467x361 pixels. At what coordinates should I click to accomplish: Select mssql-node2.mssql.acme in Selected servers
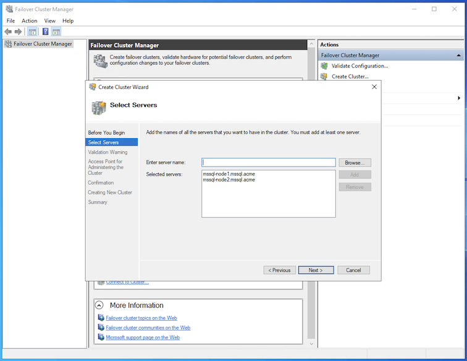click(229, 180)
